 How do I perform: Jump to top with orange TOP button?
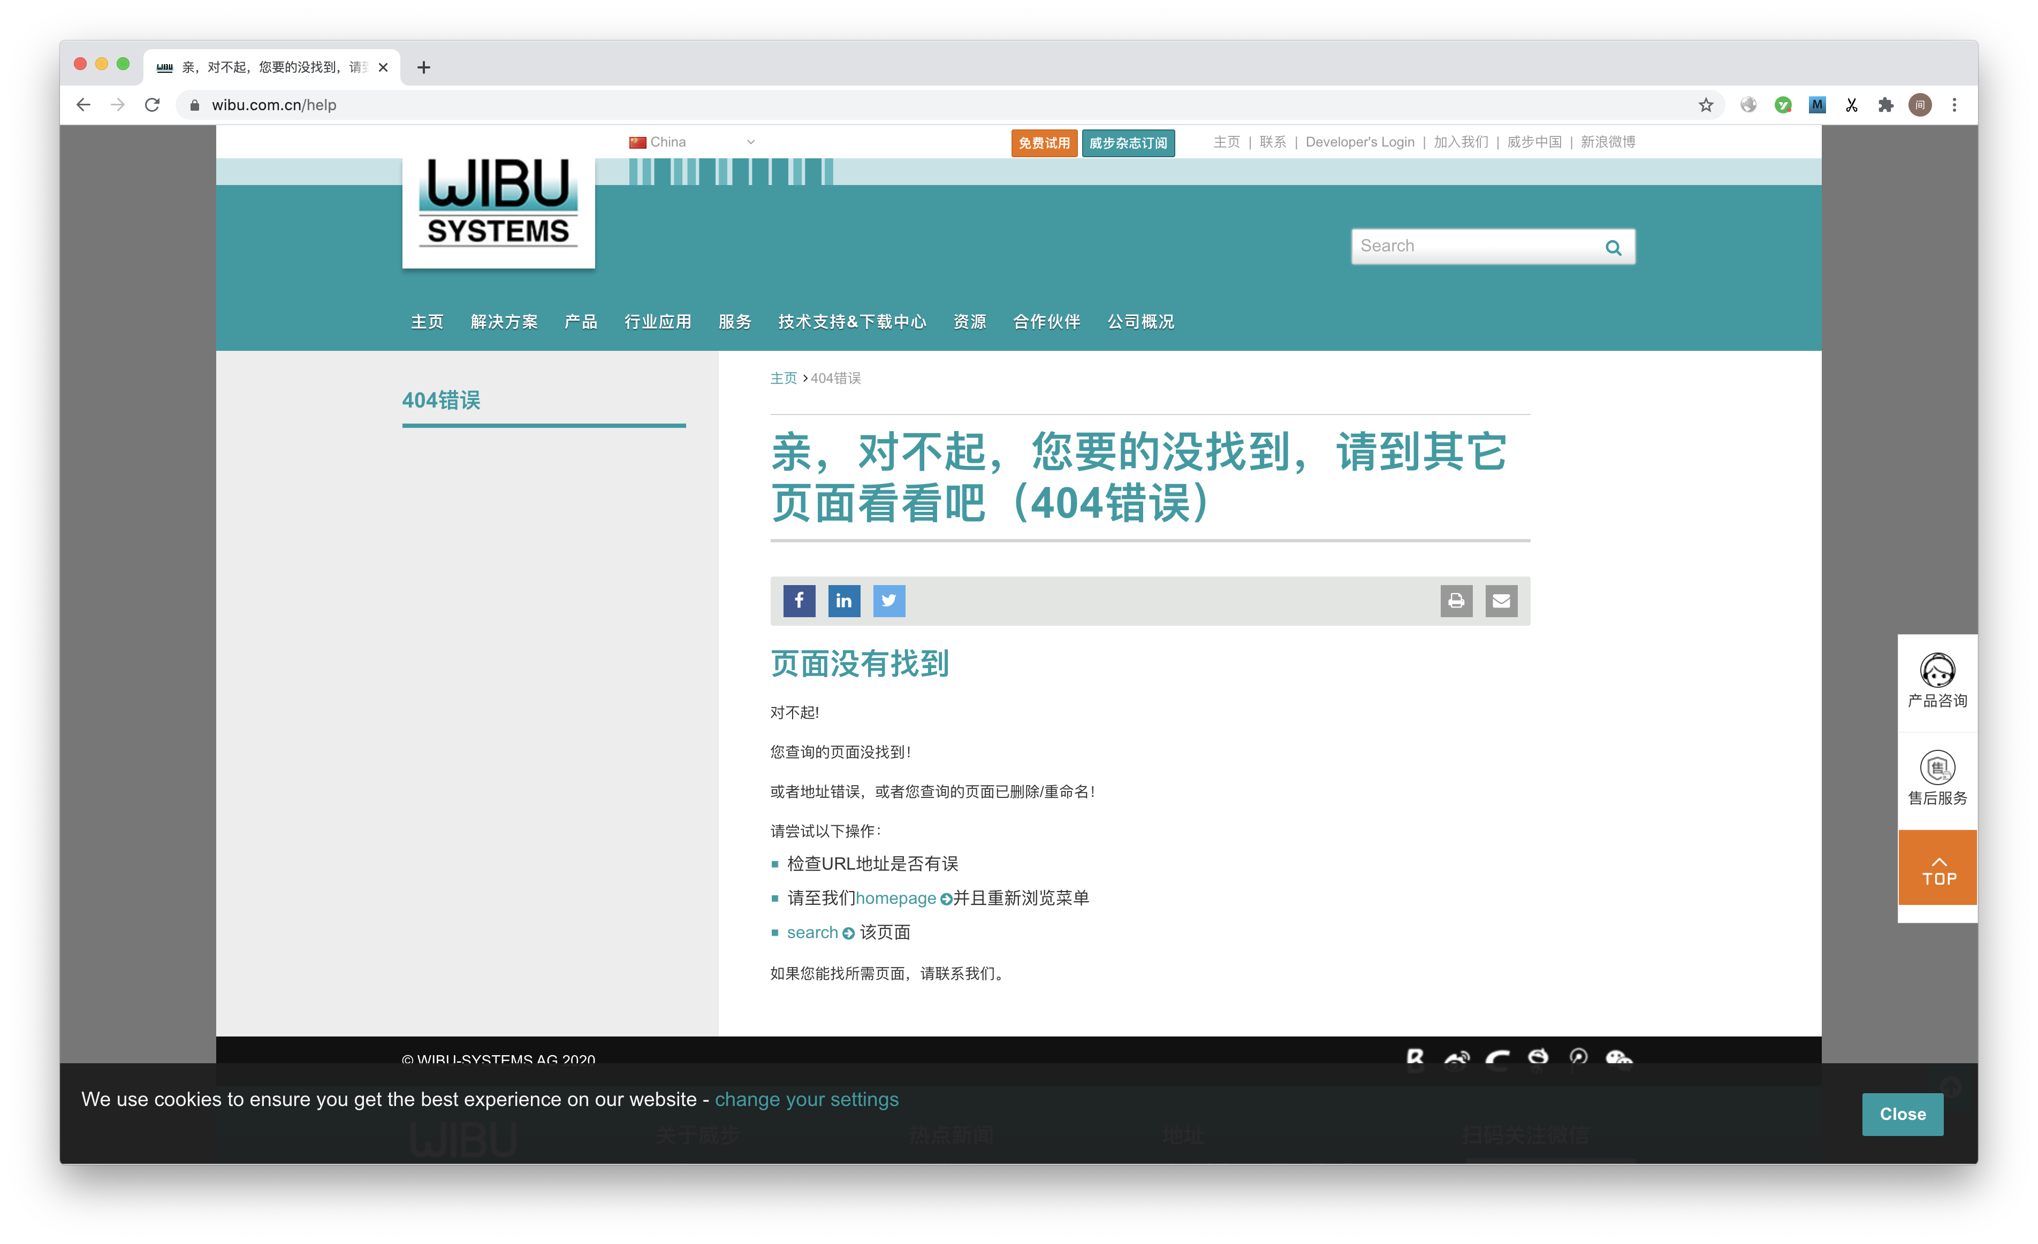(x=1937, y=868)
